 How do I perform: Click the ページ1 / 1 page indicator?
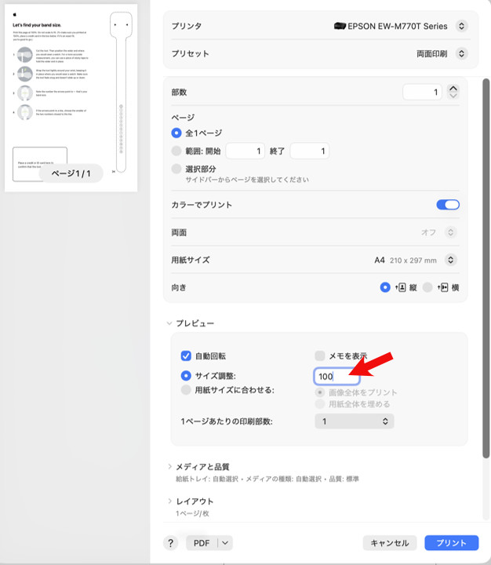(71, 173)
